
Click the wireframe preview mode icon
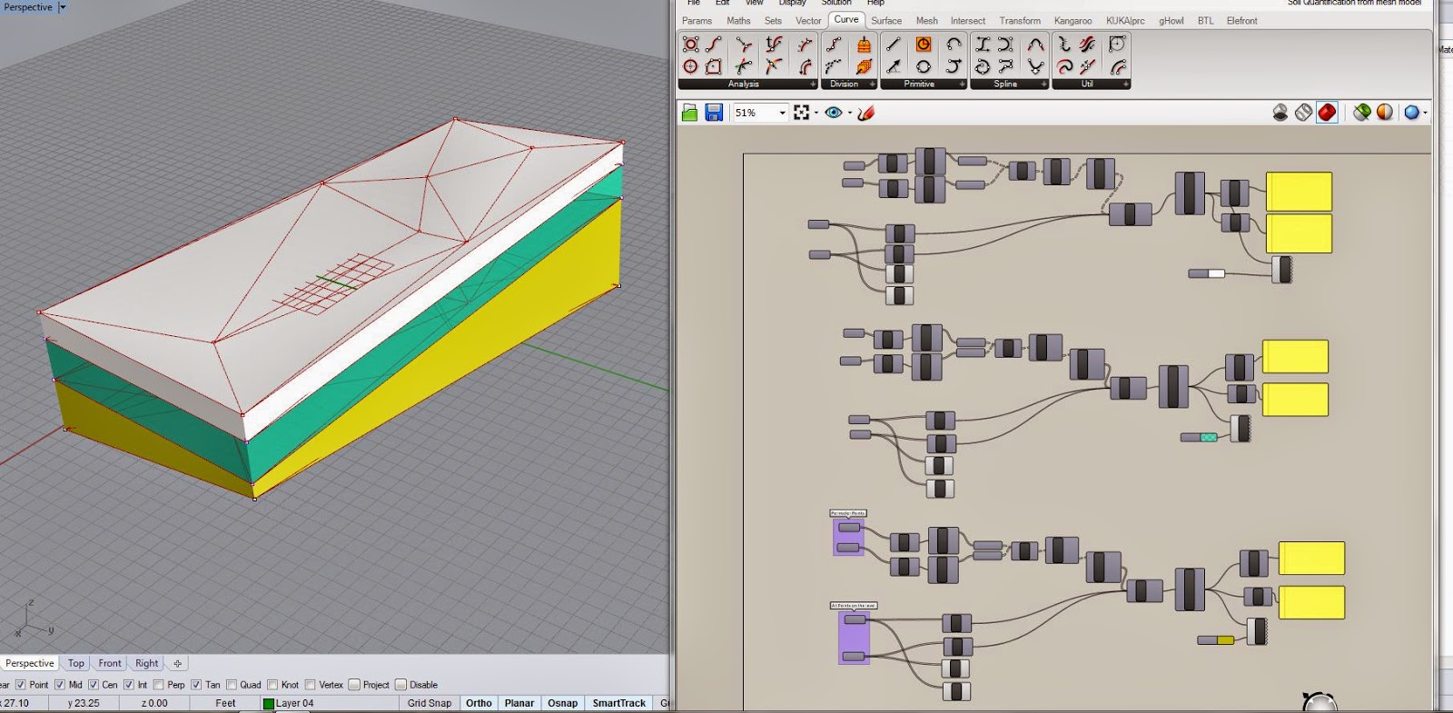click(1304, 113)
